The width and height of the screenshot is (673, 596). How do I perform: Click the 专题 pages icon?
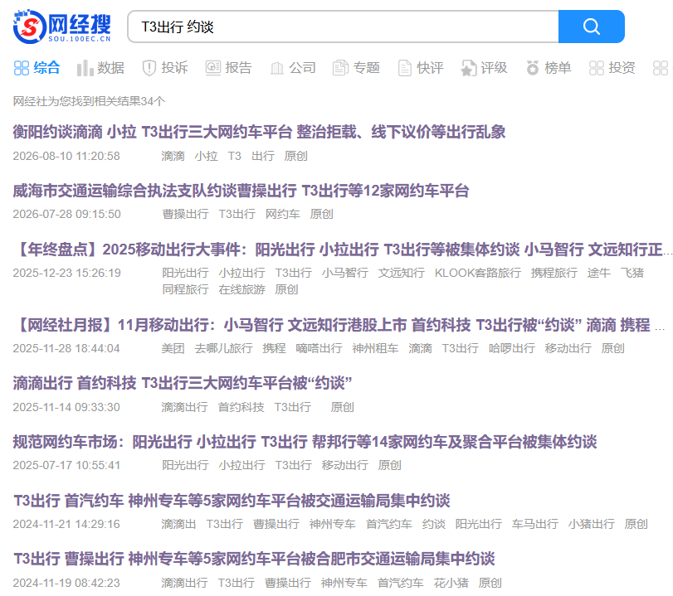(x=340, y=68)
